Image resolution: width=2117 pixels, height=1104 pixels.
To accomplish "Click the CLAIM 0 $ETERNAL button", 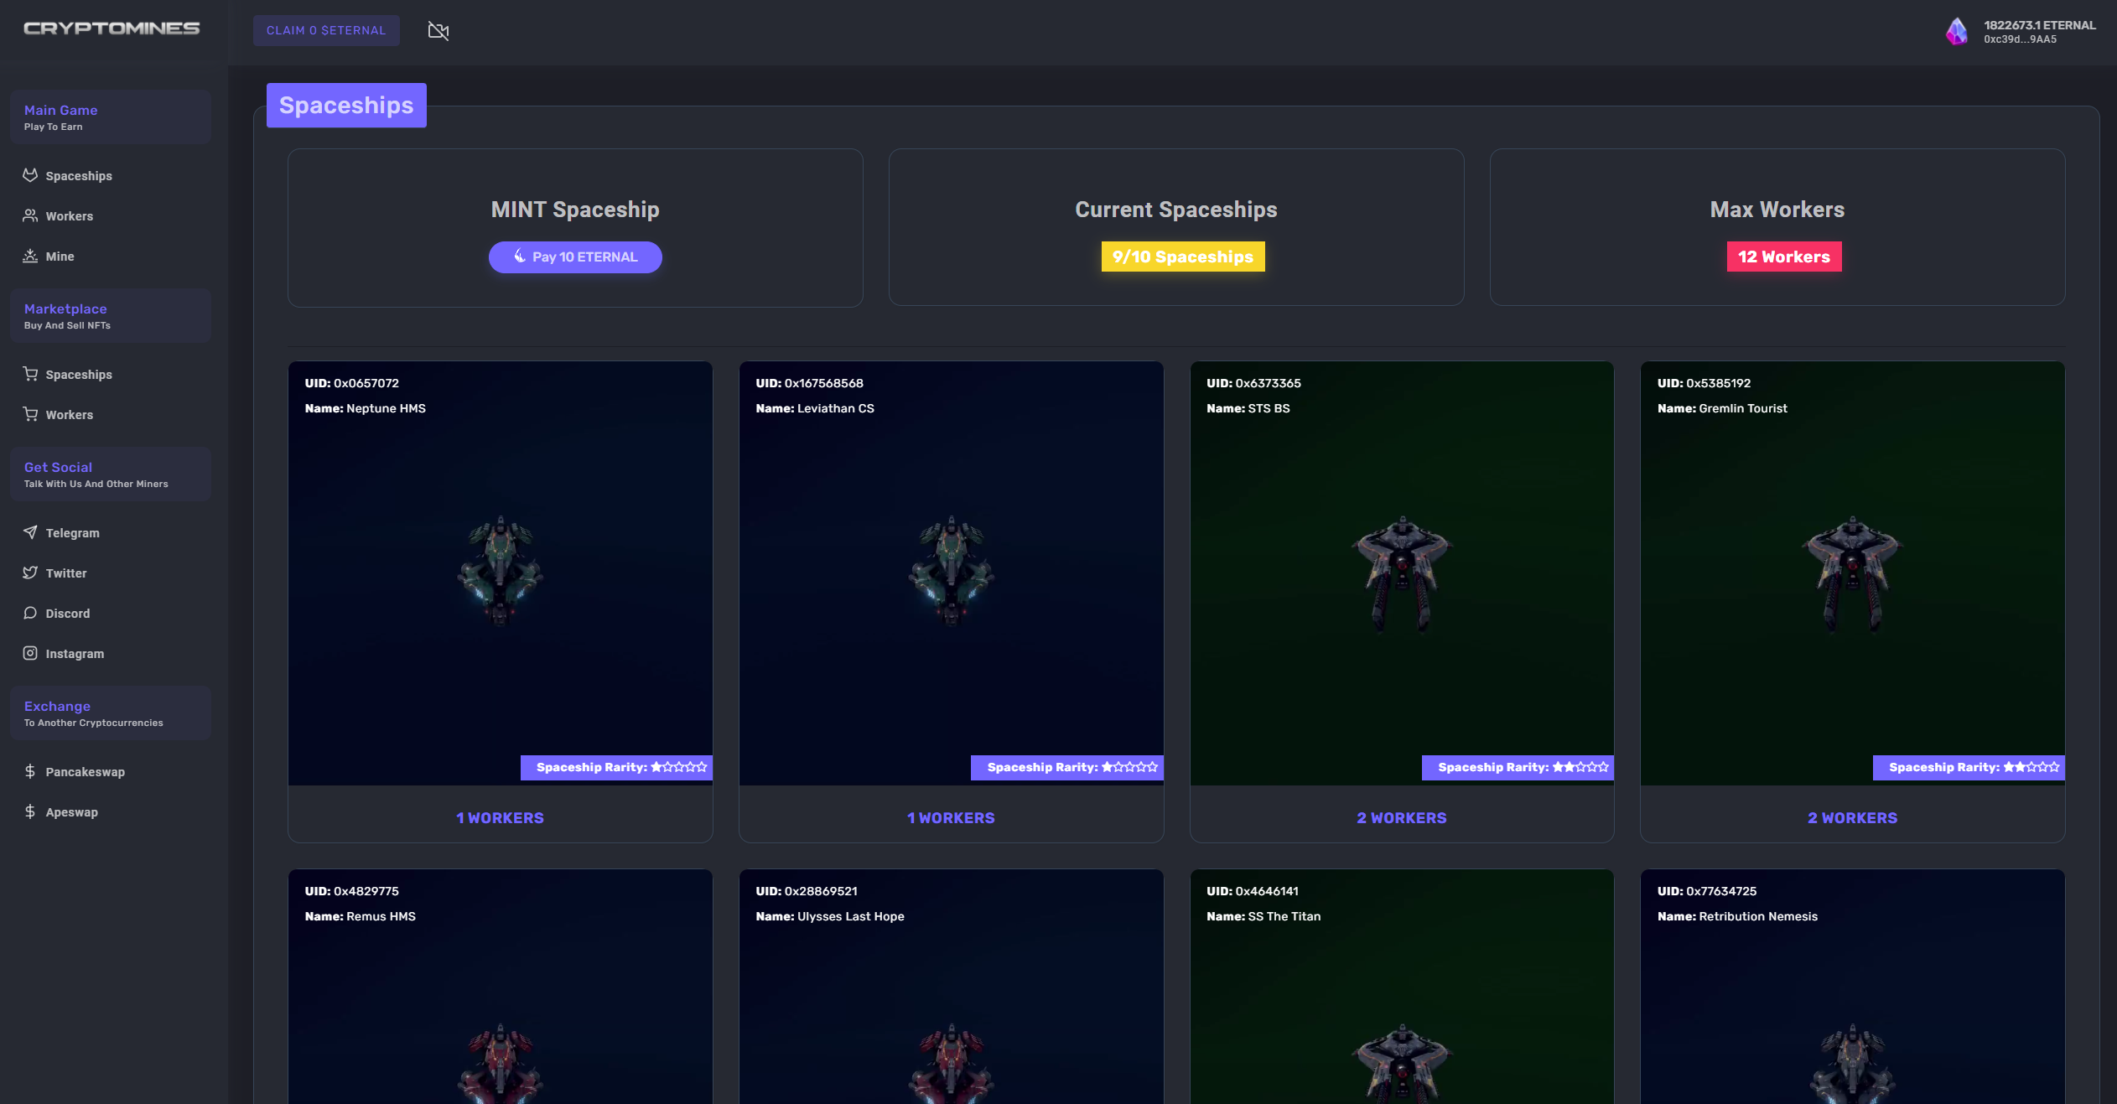I will 326,30.
